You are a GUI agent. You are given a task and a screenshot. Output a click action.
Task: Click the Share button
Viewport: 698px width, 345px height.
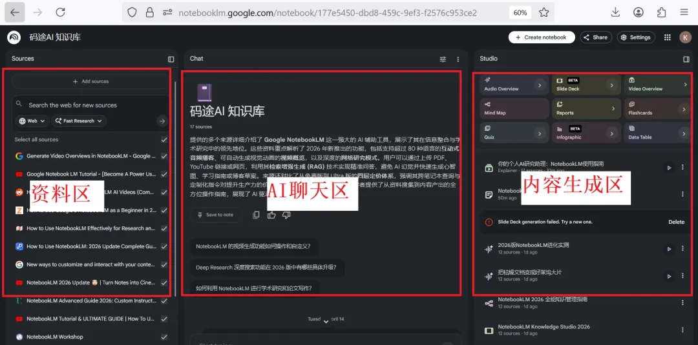(x=596, y=37)
